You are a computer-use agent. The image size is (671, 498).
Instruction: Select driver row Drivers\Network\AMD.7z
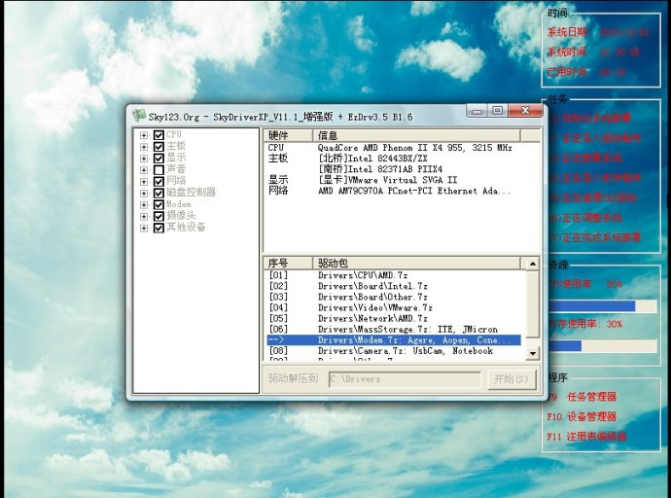tap(394, 318)
